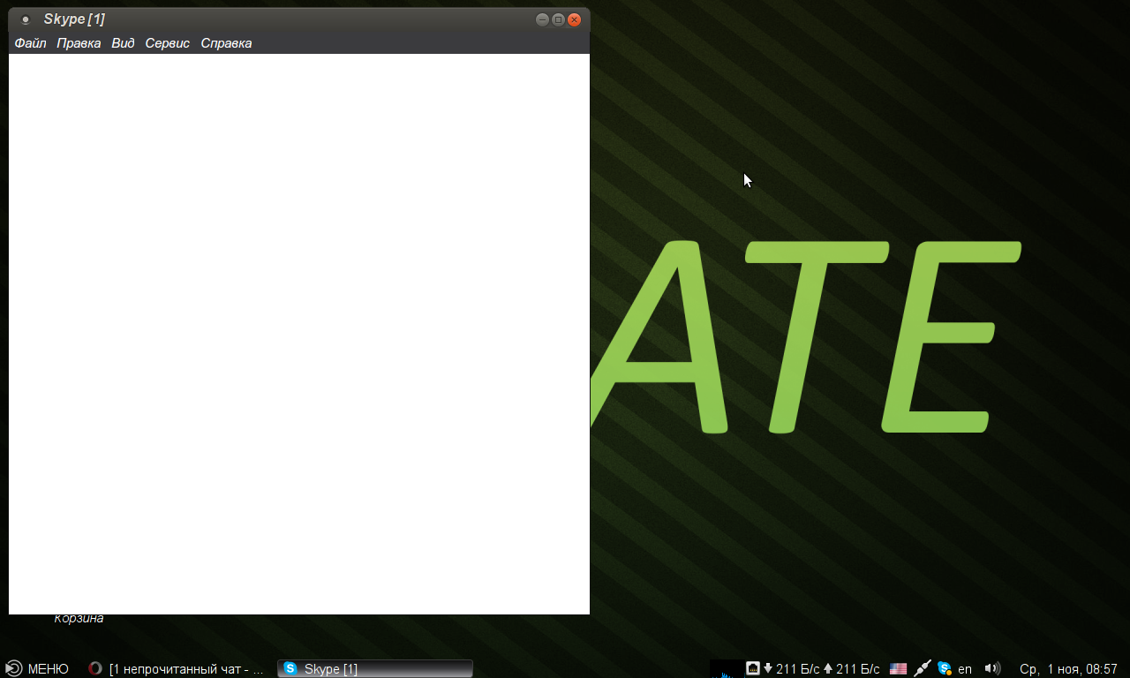Switch to Opera unread chat taskbar window

point(177,669)
